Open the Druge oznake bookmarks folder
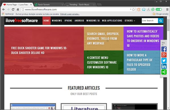 tap(160, 14)
